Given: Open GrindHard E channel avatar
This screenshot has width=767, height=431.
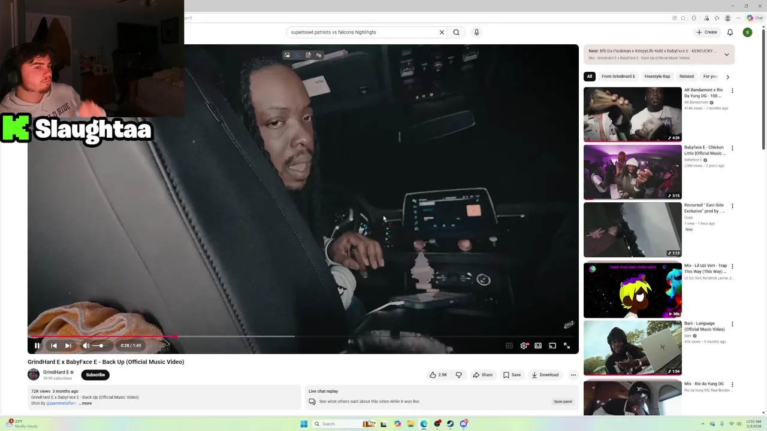Looking at the screenshot, I should (x=34, y=375).
